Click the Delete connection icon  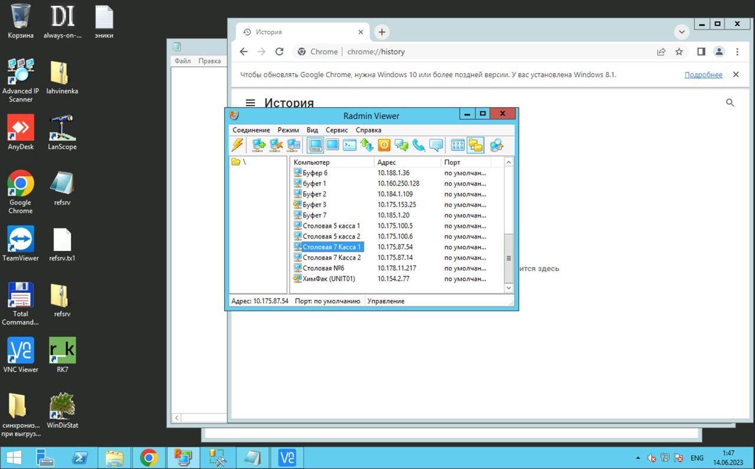[276, 145]
